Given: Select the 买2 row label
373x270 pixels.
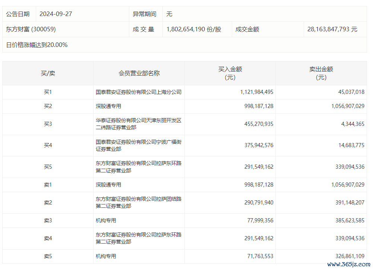Looking at the screenshot, I should [x=48, y=106].
